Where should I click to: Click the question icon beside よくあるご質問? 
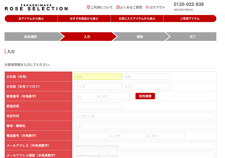(x=118, y=7)
